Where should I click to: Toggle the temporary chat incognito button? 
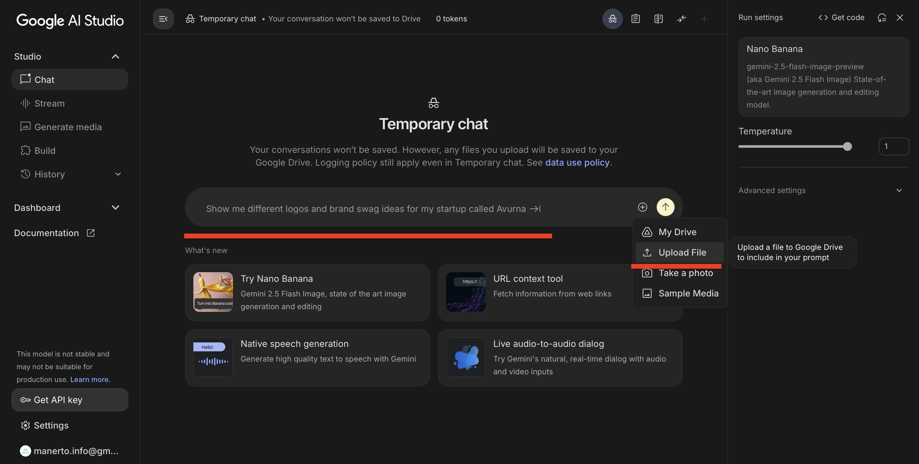click(x=612, y=19)
